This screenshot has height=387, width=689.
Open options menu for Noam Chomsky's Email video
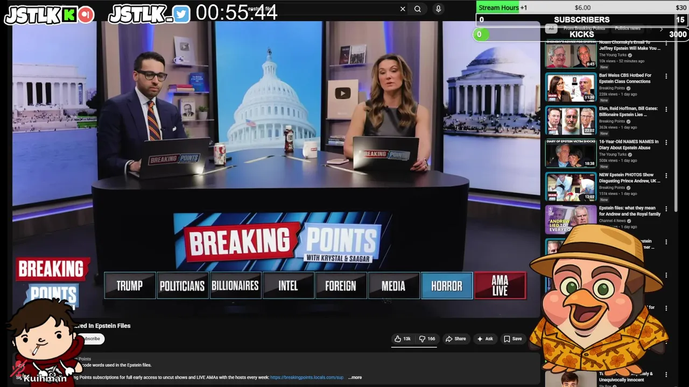(x=666, y=44)
